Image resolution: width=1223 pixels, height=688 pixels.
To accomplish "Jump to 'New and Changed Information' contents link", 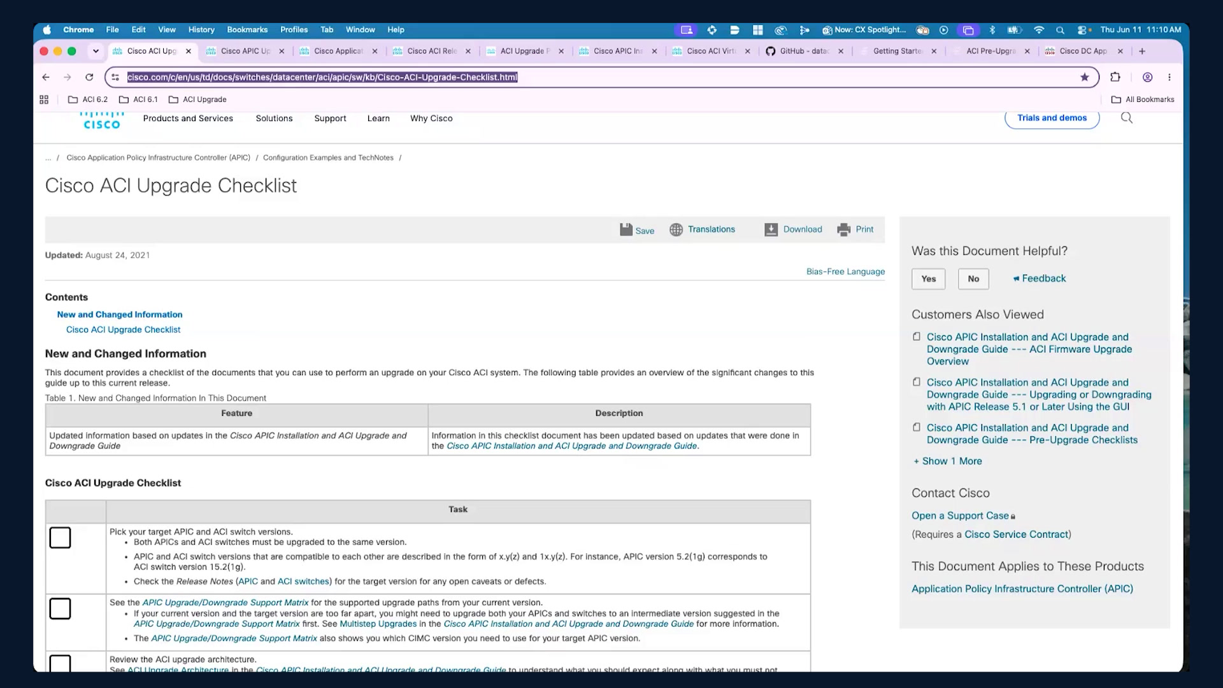I will [120, 315].
